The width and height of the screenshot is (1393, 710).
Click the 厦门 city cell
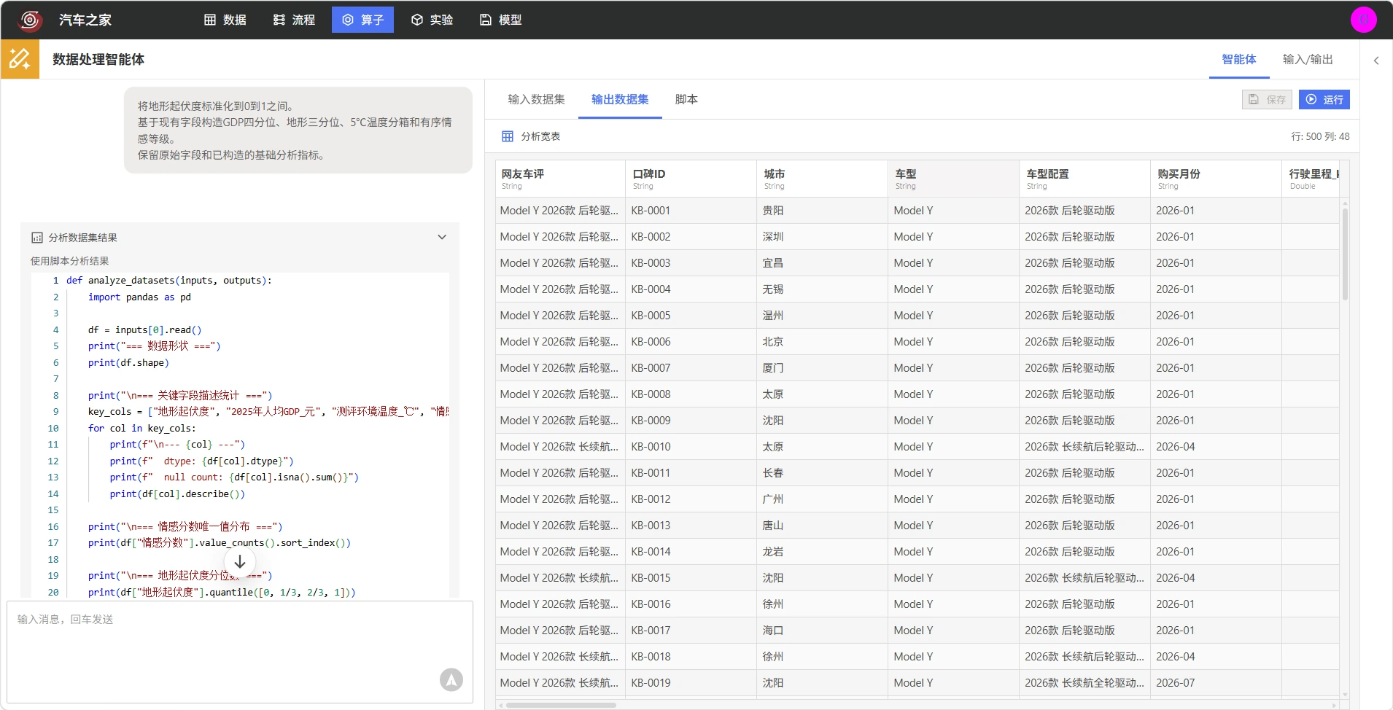click(x=823, y=368)
